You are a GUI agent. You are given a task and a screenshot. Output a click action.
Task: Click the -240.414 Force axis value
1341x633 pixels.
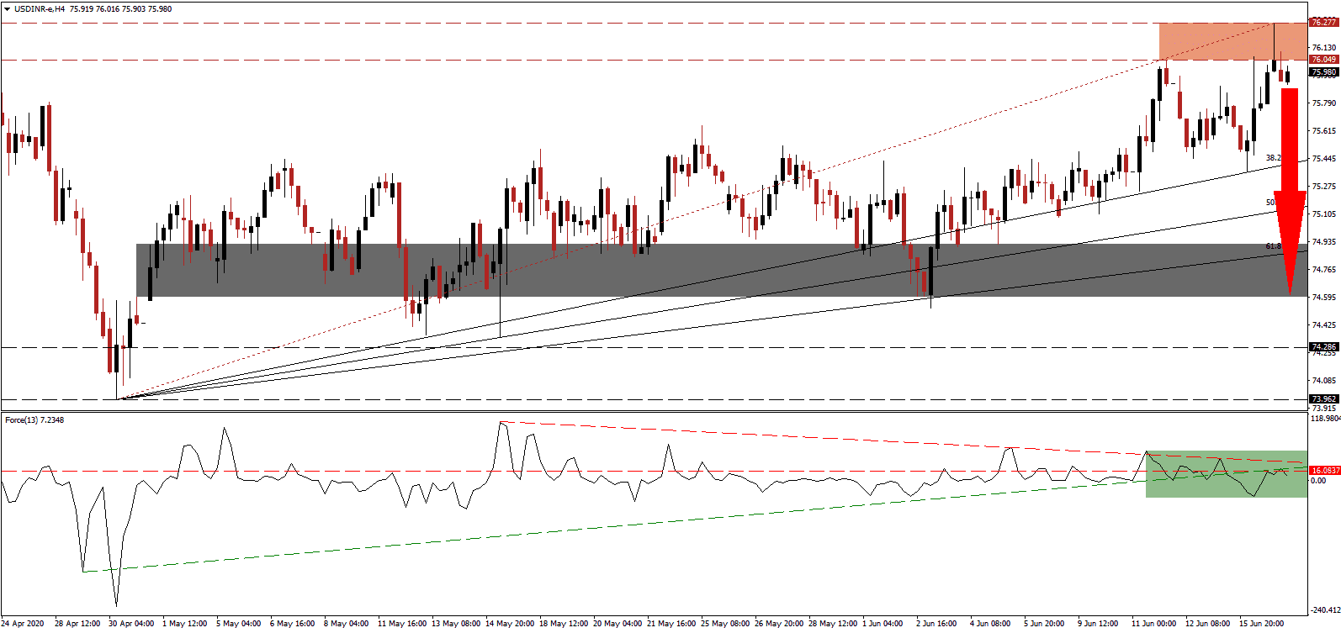point(1324,610)
